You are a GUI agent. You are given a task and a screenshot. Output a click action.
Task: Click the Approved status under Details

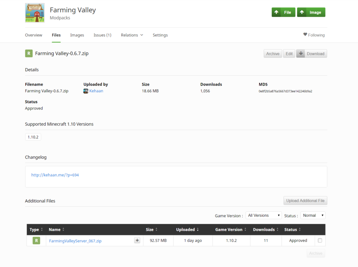click(34, 108)
